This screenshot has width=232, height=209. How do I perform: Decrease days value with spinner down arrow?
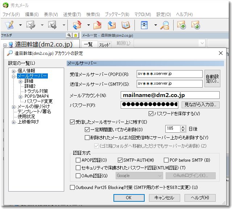[183, 130]
